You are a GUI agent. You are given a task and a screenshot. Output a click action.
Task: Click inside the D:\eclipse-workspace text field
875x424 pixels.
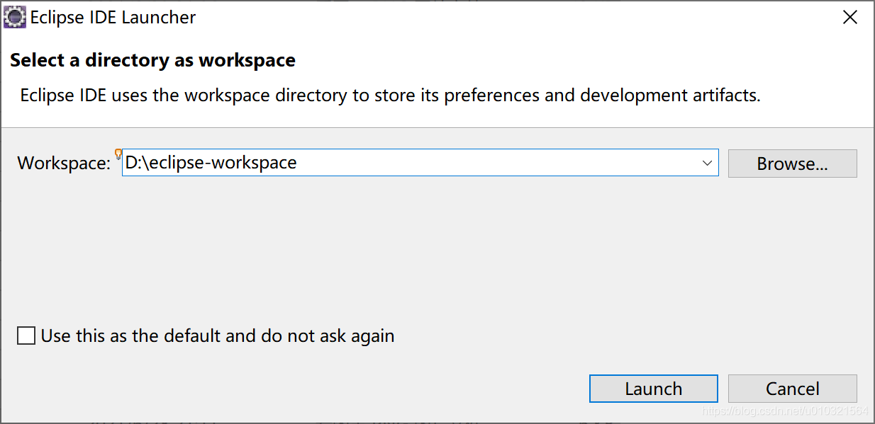(x=355, y=163)
